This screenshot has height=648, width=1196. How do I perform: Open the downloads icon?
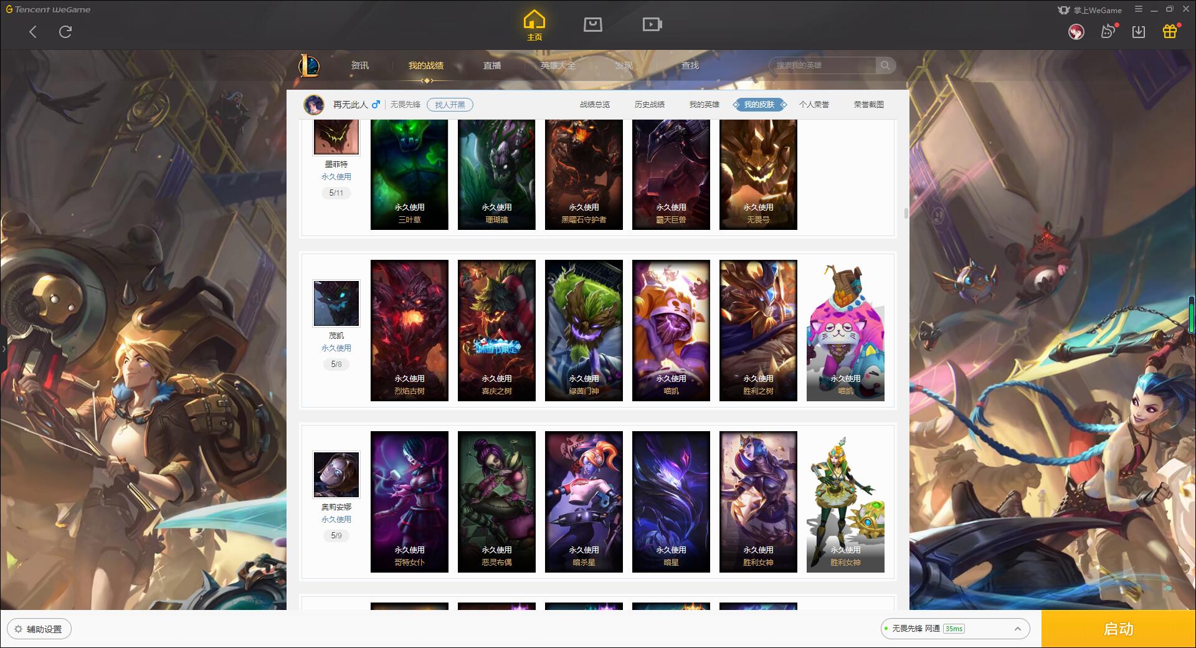click(1139, 32)
